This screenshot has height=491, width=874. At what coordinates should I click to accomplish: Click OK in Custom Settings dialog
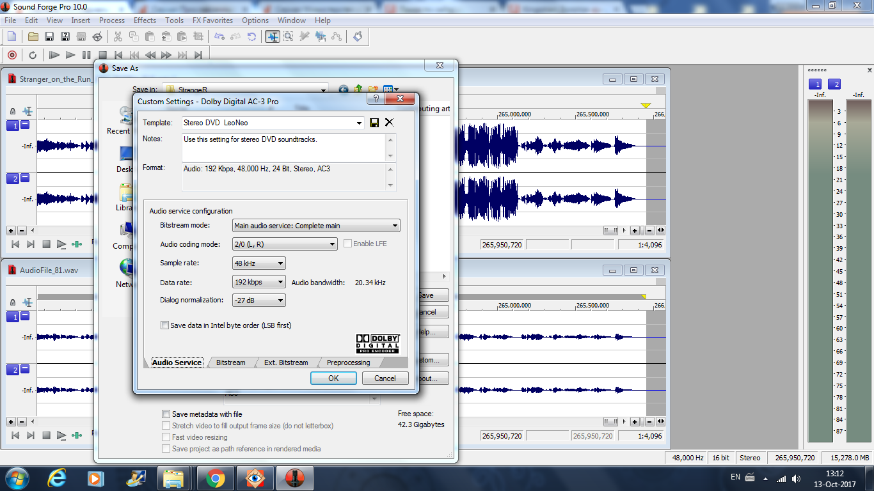coord(333,378)
